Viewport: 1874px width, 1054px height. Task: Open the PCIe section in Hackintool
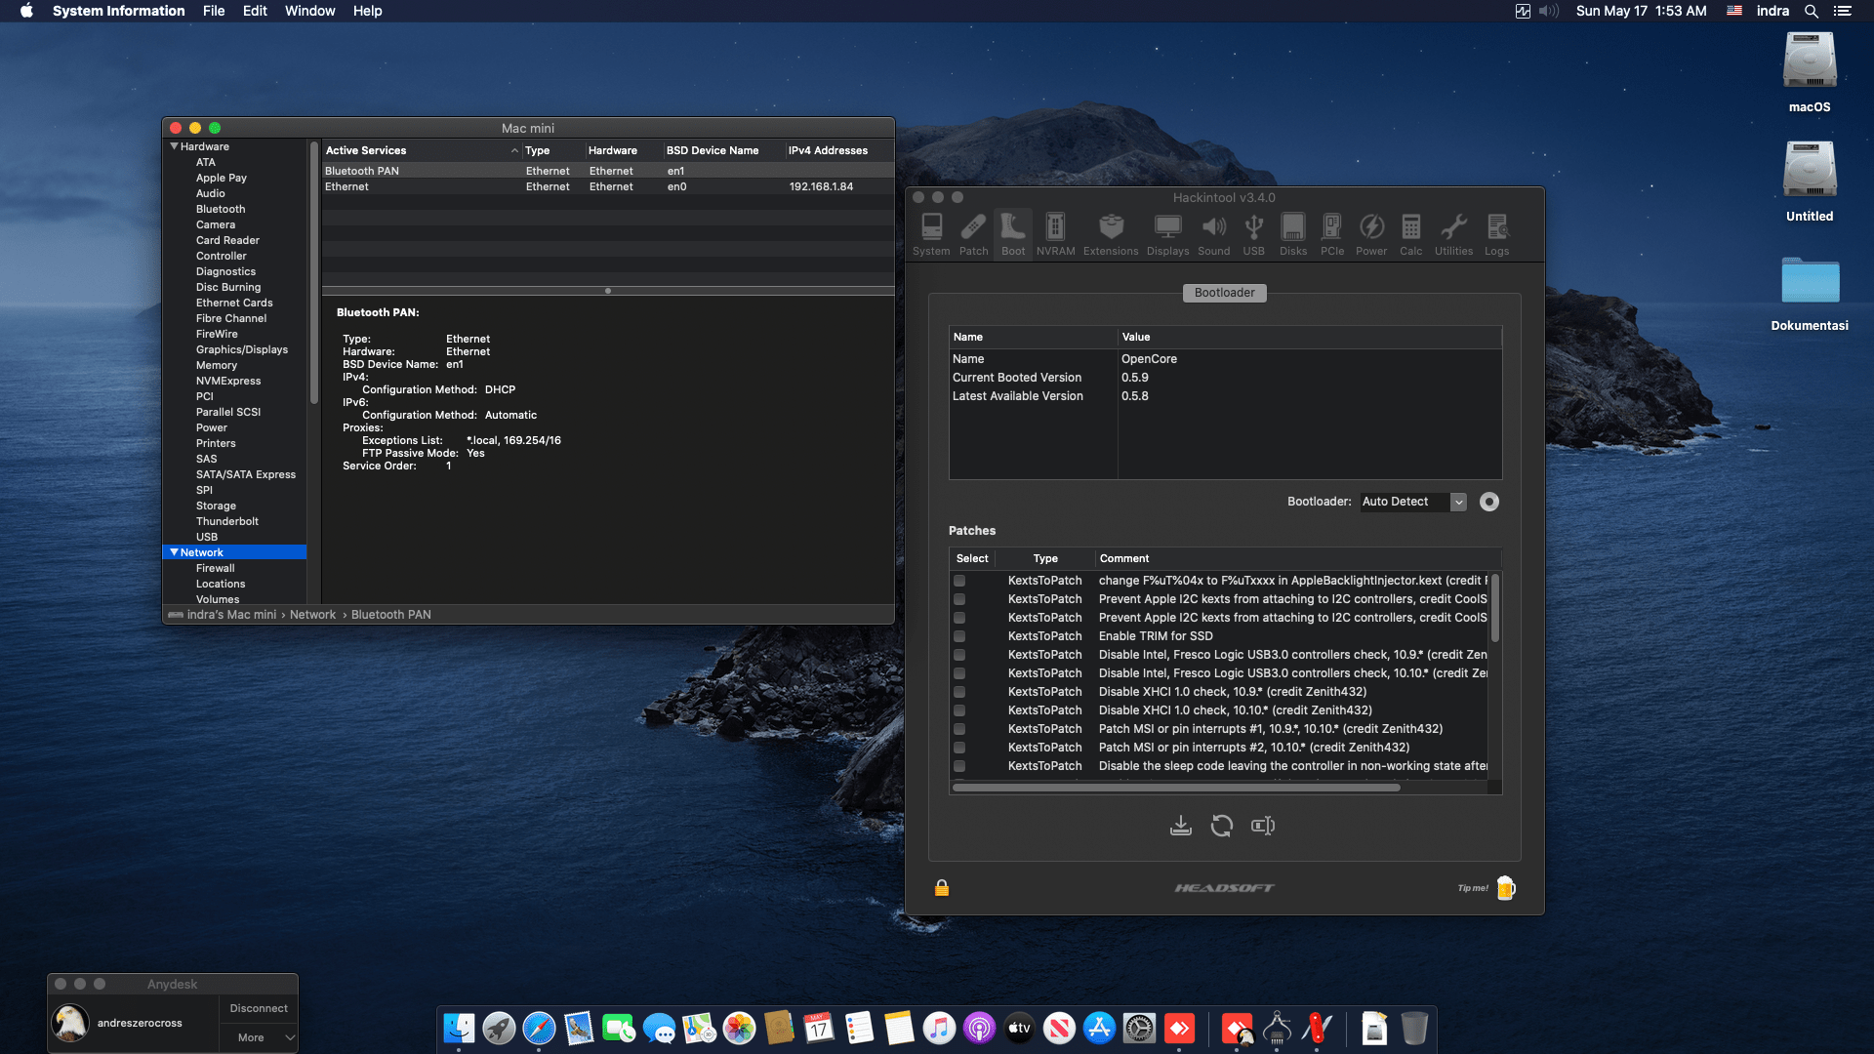pos(1332,235)
